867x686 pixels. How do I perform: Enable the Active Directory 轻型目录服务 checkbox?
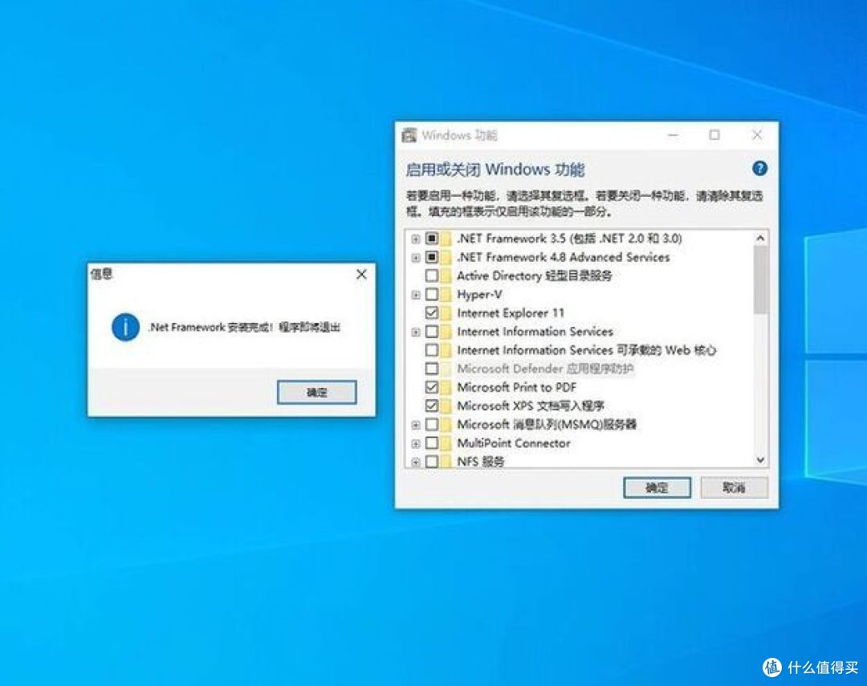pyautogui.click(x=432, y=276)
